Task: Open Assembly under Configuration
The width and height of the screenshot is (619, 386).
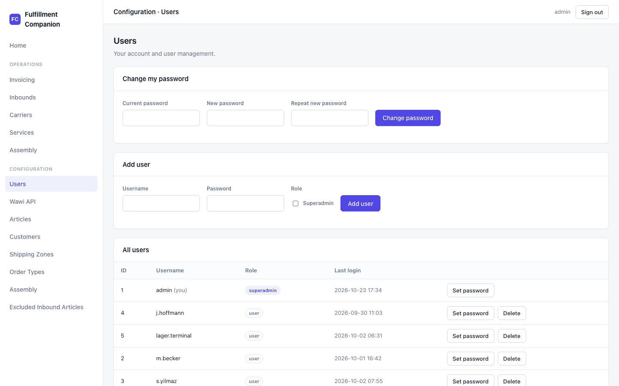Action: [x=51, y=289]
